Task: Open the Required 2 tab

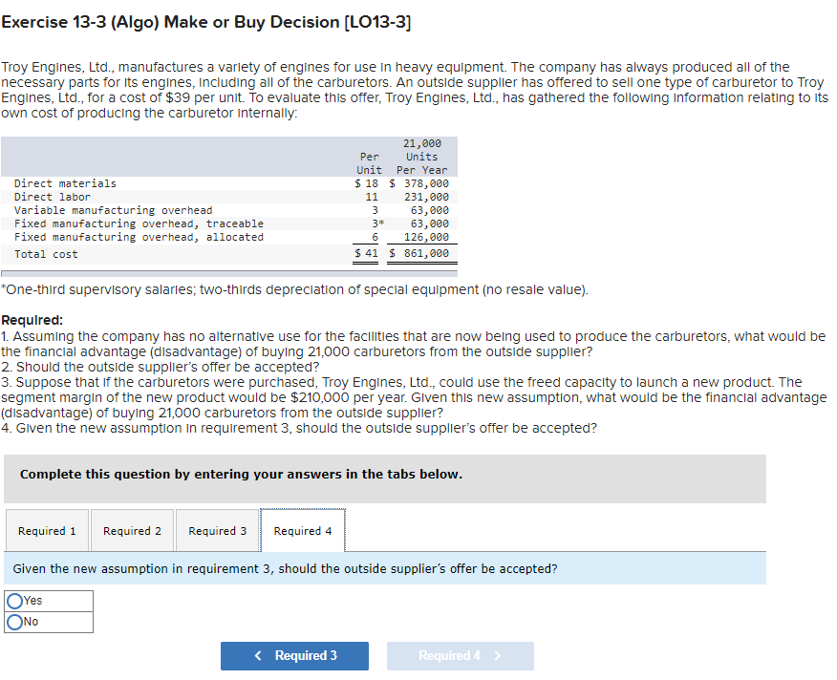Action: [x=132, y=531]
